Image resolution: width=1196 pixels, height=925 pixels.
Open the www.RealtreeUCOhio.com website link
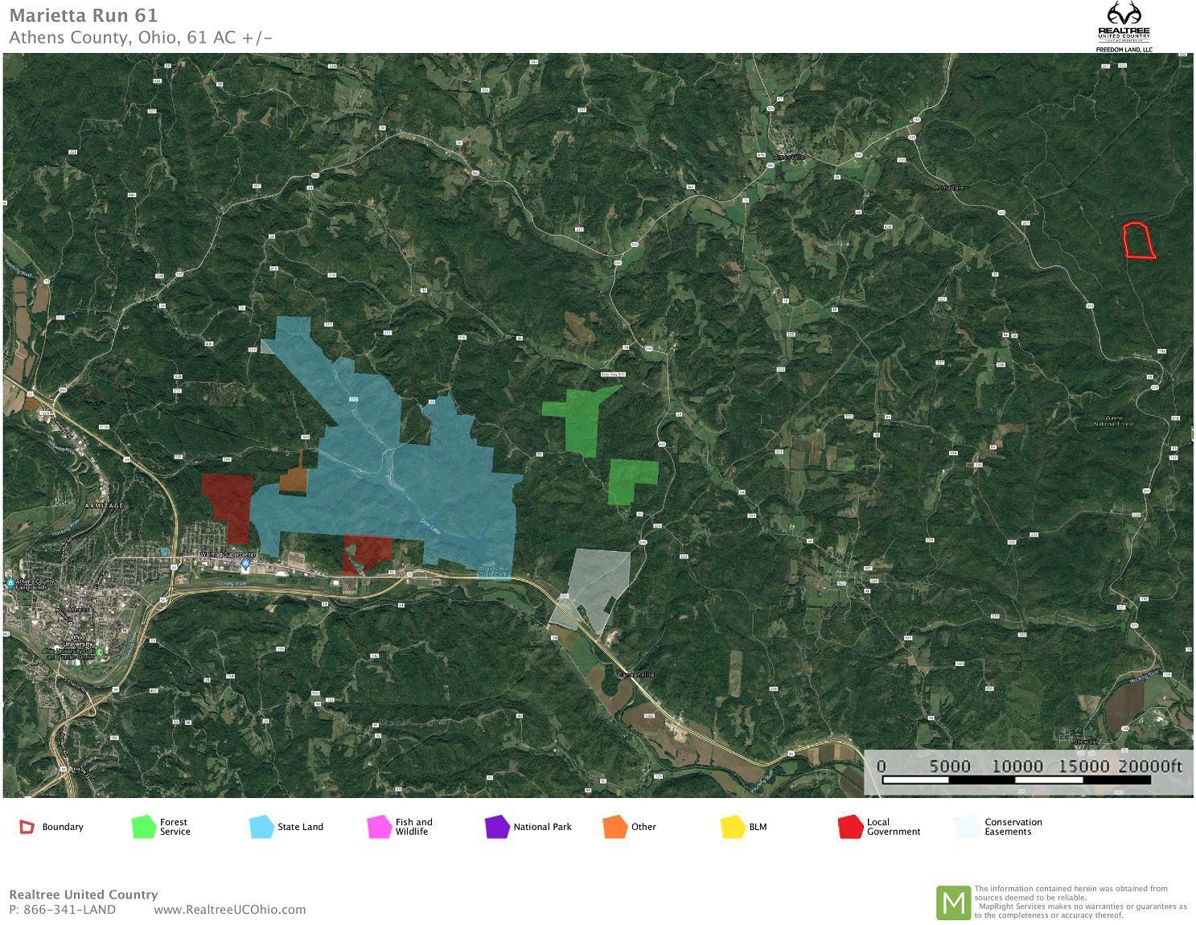[229, 910]
